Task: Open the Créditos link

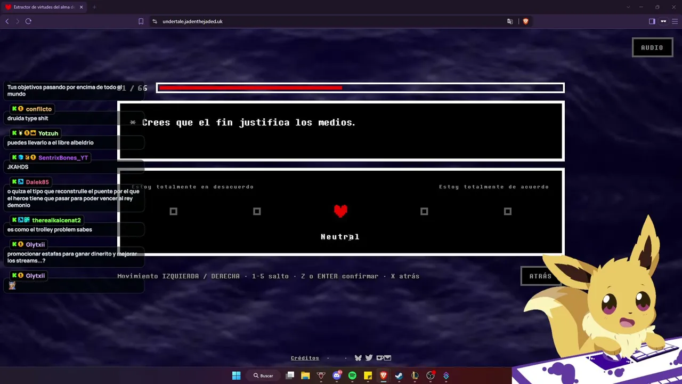Action: 305,358
